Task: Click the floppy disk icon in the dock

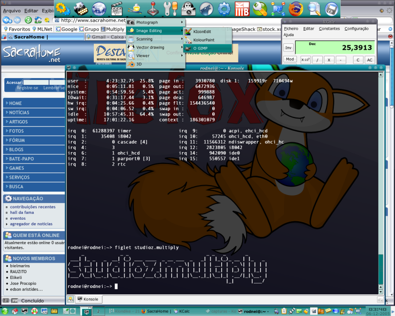Action: coord(331,9)
